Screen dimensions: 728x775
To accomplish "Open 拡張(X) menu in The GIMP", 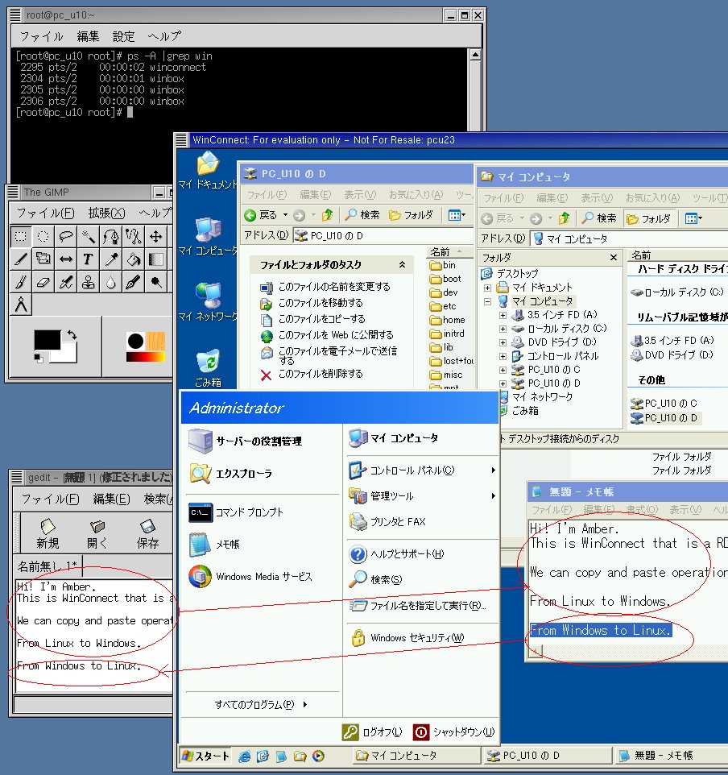I will tap(106, 213).
